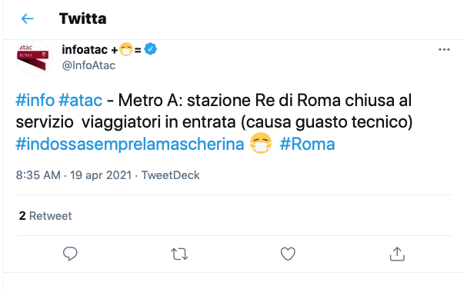
Task: Click the TweetDeck source link
Action: pos(171,175)
